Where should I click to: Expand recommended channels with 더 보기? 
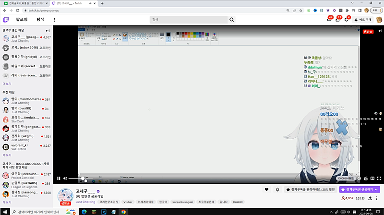pos(7,155)
